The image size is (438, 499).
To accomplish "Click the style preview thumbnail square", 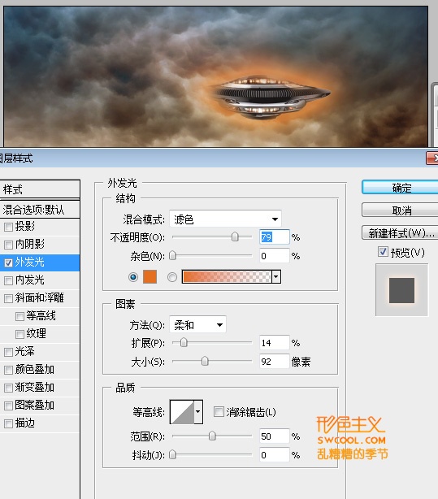I will click(x=401, y=290).
